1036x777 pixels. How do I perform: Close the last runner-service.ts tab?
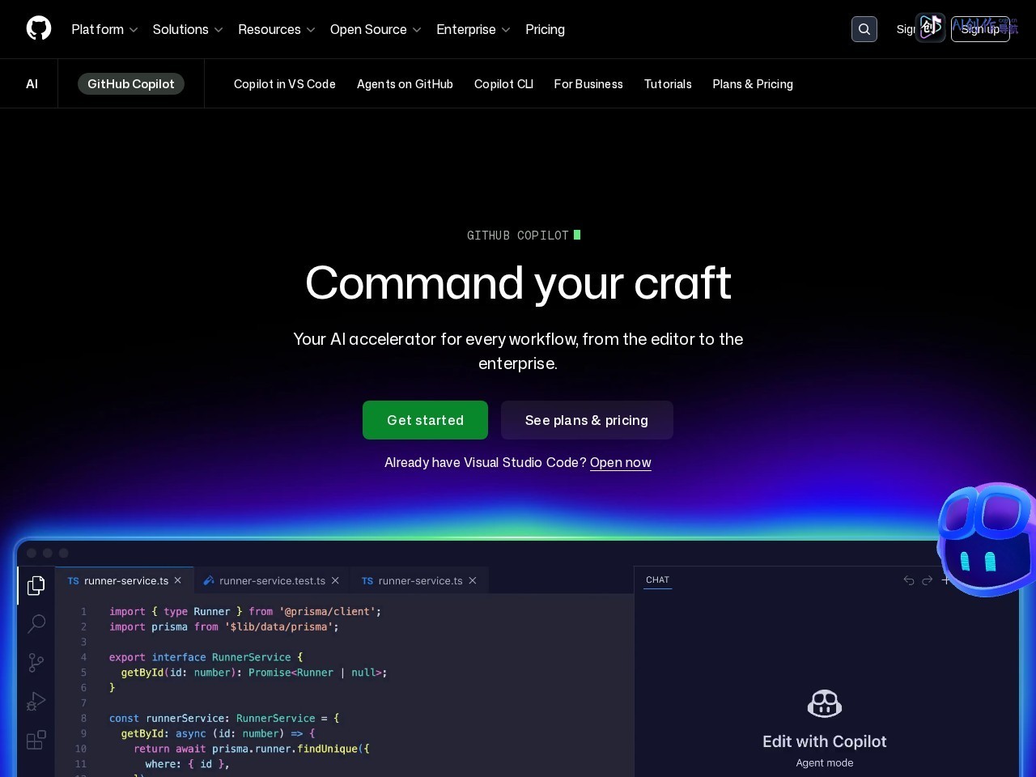tap(473, 580)
